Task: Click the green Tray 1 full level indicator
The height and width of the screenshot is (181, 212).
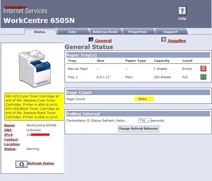Action: coord(203,77)
